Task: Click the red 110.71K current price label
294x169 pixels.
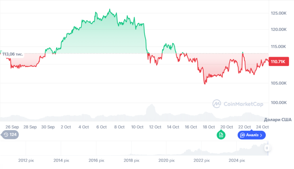Action: pyautogui.click(x=278, y=62)
